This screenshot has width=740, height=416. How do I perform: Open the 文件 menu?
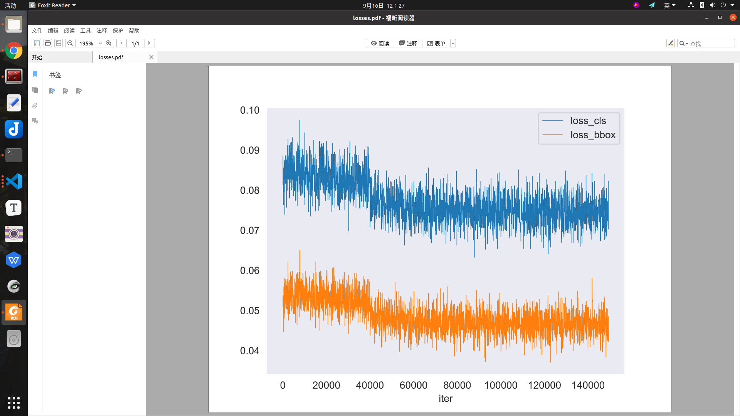click(x=37, y=30)
